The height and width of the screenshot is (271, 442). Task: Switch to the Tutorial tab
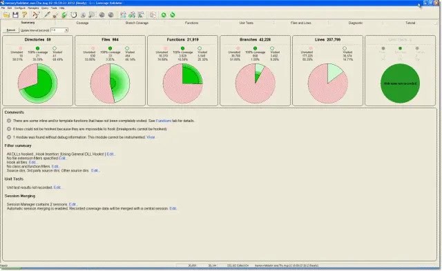pyautogui.click(x=410, y=23)
